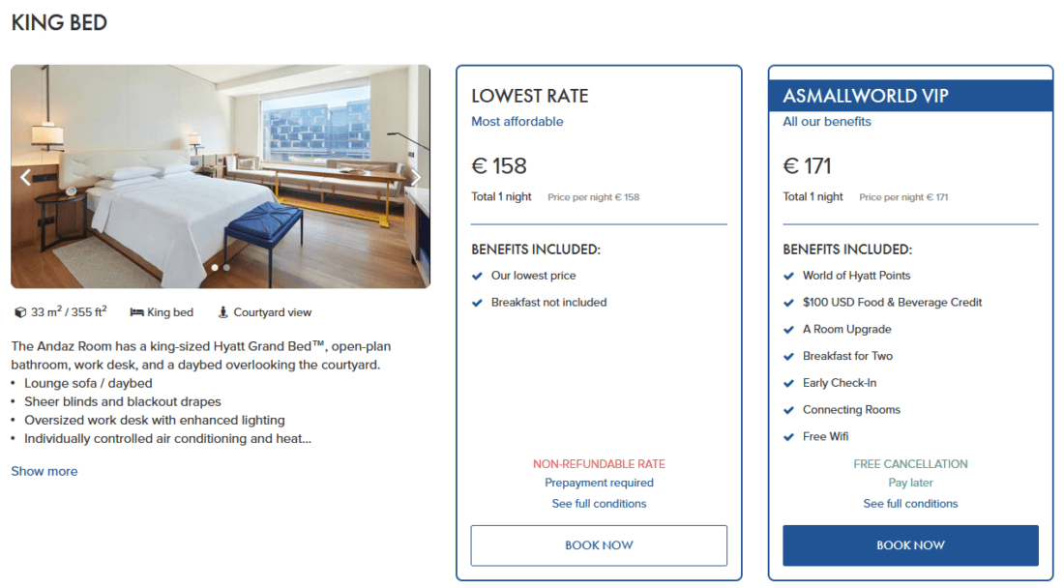The width and height of the screenshot is (1064, 588).
Task: Click the checkmark next to Free Wifi
Action: click(x=788, y=437)
